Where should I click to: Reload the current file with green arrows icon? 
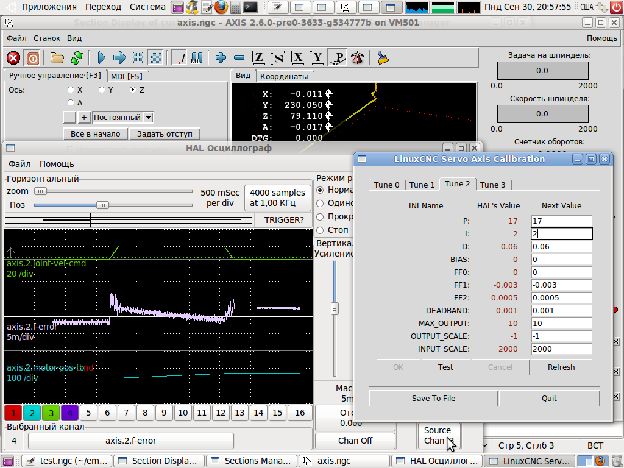tap(76, 58)
